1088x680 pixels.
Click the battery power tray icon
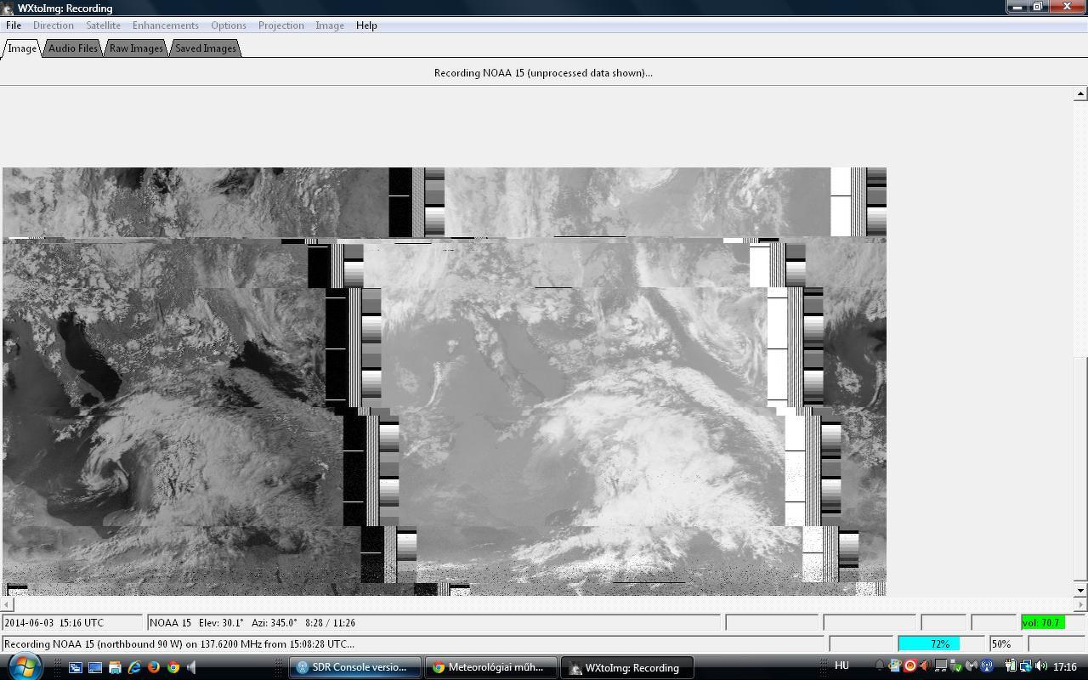[1011, 666]
